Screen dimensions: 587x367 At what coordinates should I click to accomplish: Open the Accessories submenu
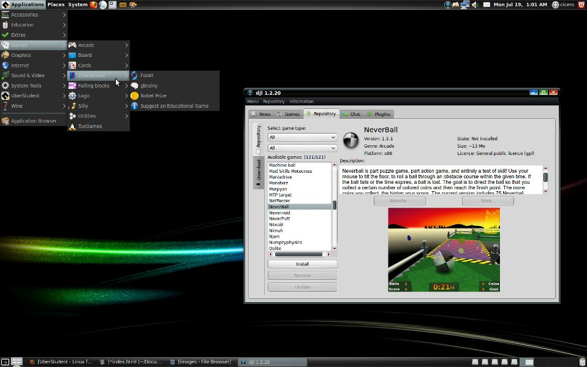(34, 15)
